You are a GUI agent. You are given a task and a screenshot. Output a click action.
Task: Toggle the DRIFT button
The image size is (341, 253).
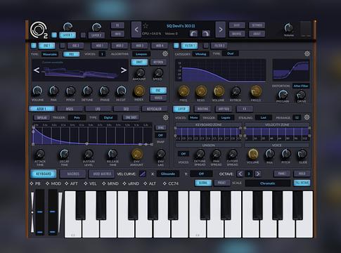139,62
